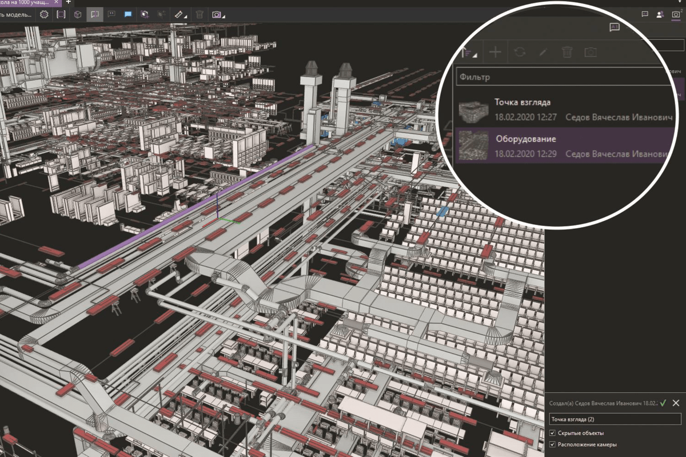Click the 3D cube view icon

click(77, 15)
